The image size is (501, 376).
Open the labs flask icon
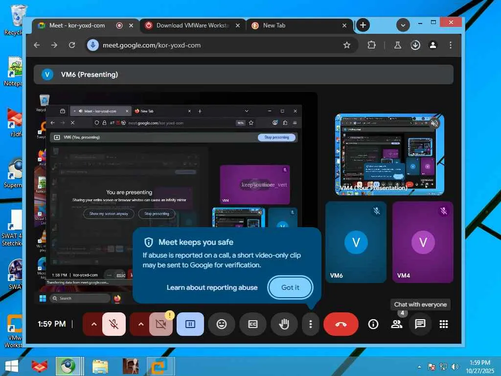tap(397, 45)
